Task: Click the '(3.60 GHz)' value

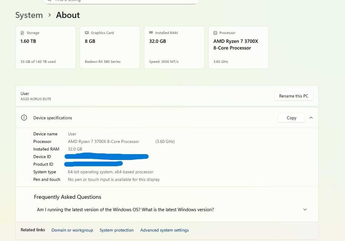Action: pyautogui.click(x=165, y=142)
